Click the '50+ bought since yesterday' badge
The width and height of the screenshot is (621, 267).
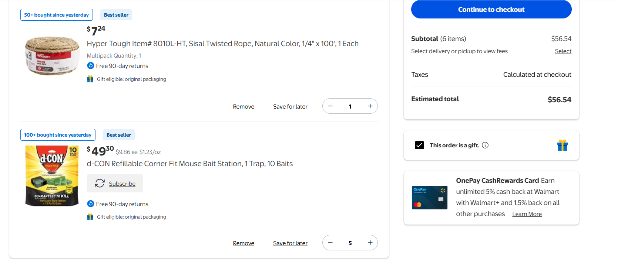click(x=57, y=15)
